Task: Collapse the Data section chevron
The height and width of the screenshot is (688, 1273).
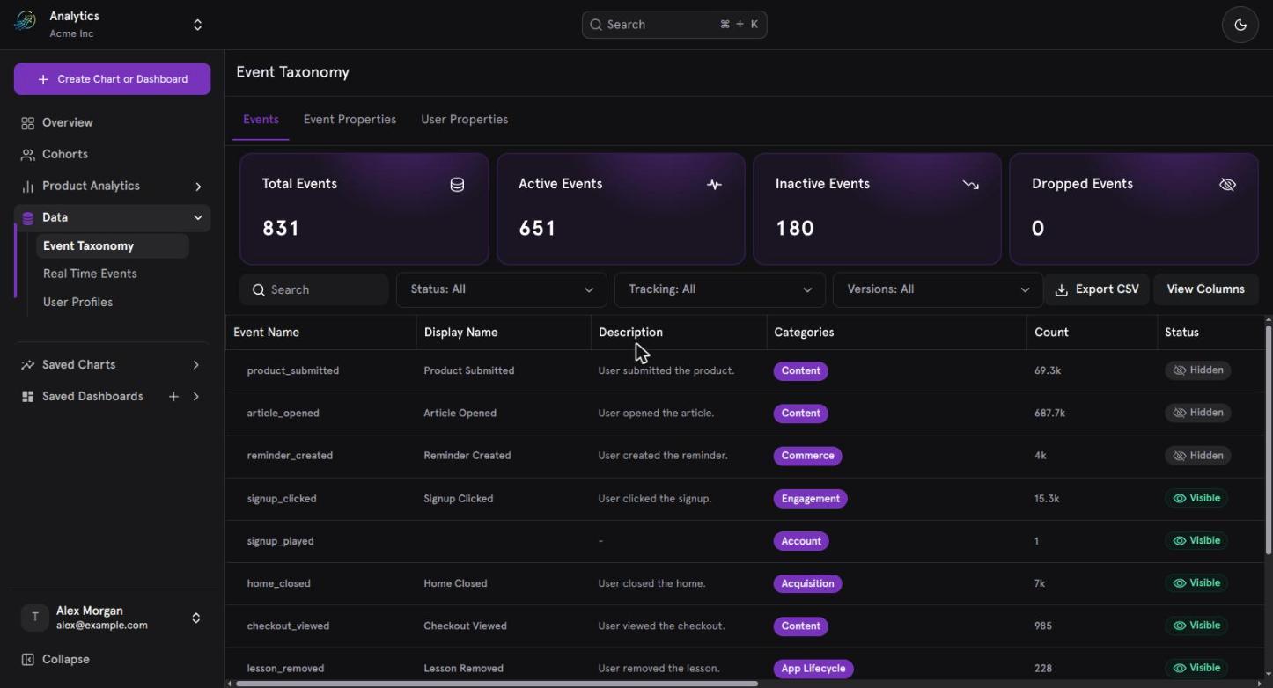Action: [198, 218]
